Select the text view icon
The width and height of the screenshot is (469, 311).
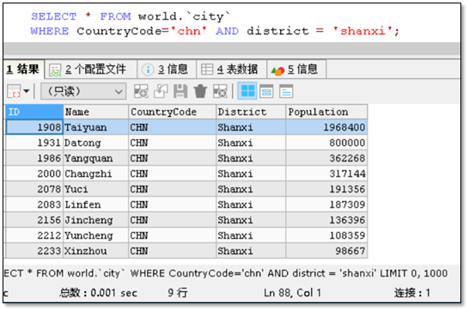286,91
